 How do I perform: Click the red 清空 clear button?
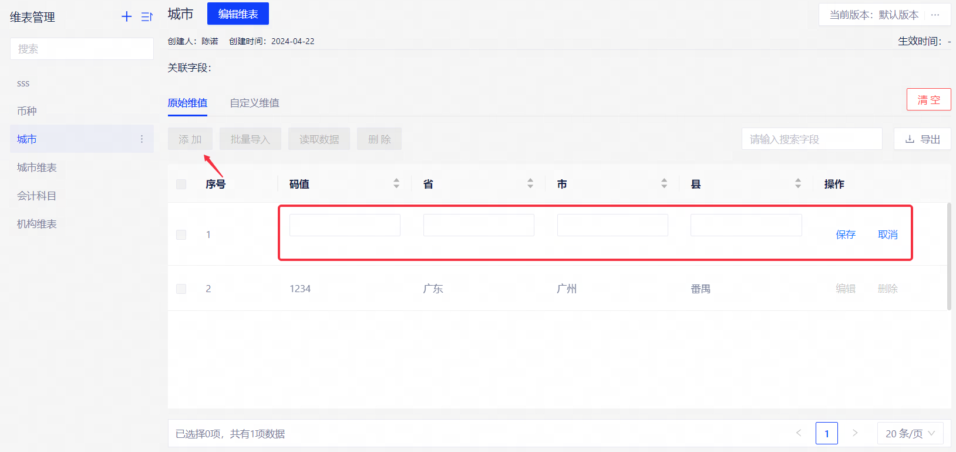928,100
